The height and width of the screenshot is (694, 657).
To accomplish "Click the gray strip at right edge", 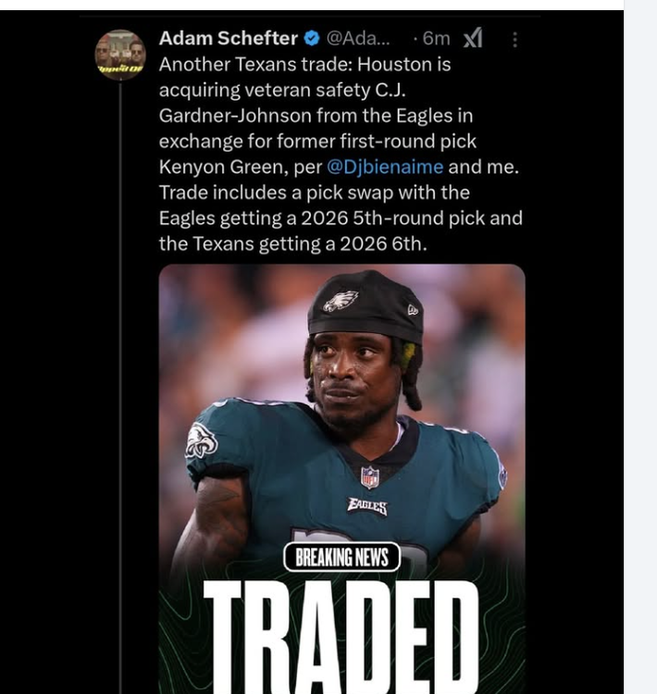I will tap(640, 347).
